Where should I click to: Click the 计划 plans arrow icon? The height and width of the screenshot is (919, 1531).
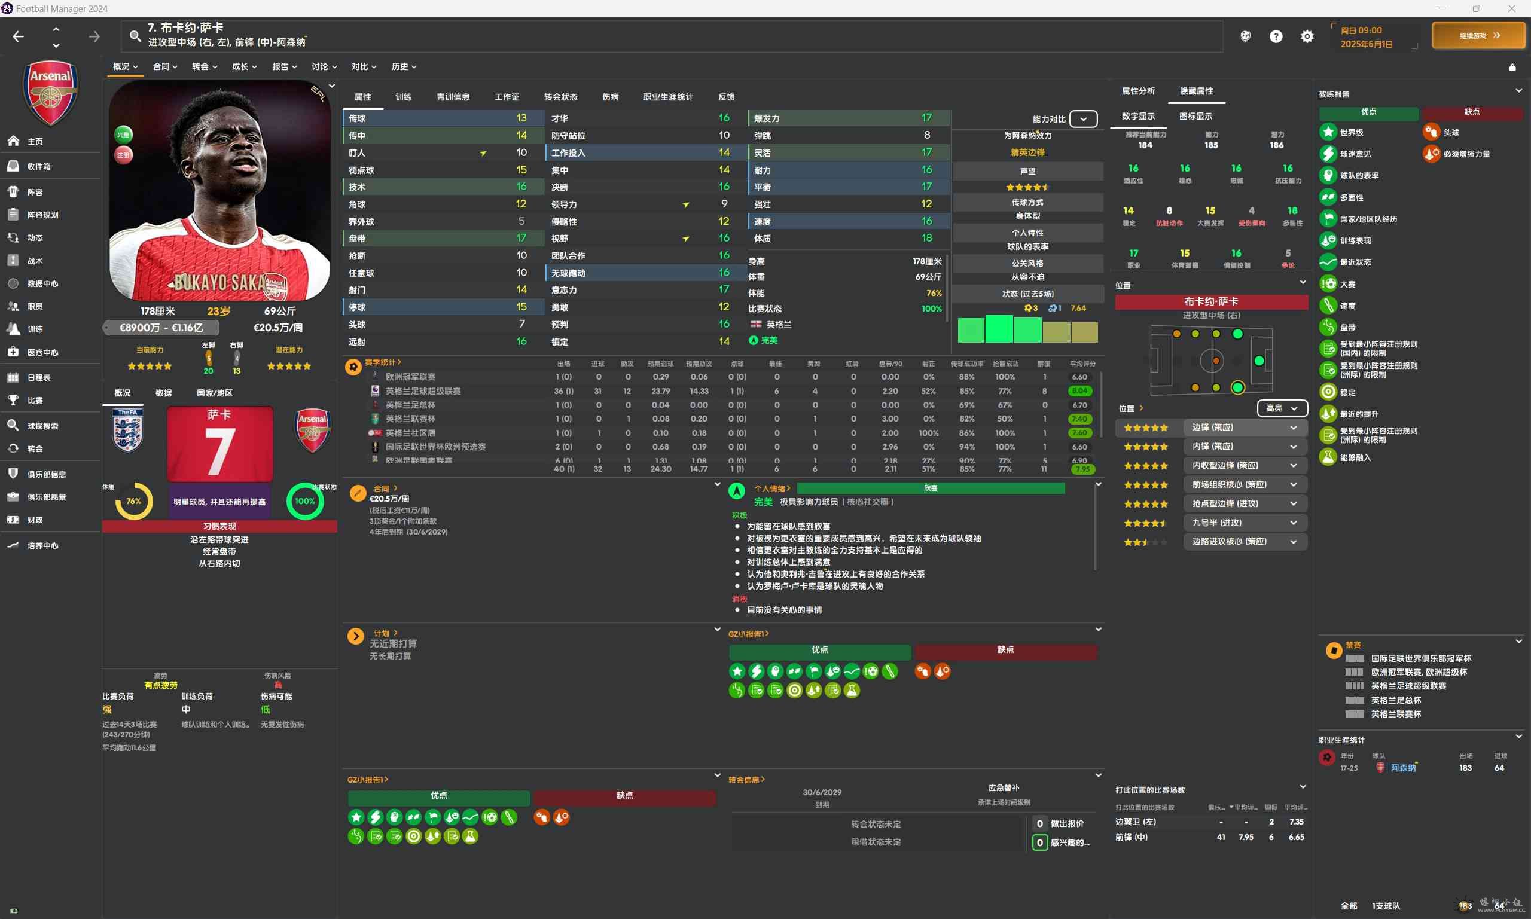[x=355, y=636]
